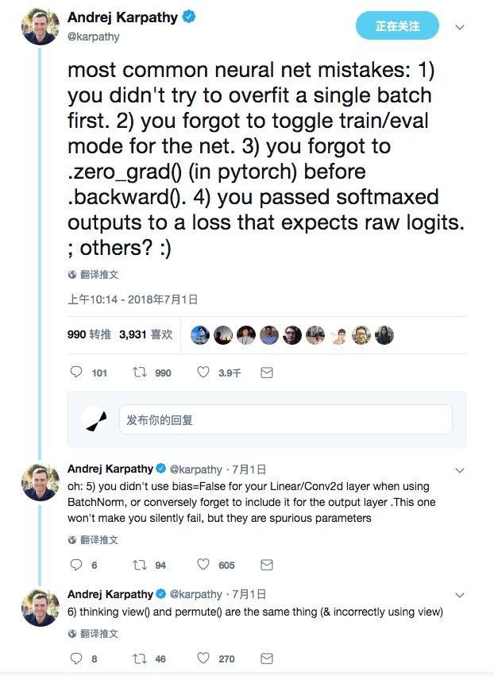Open the @karpathy handle under the name
Viewport: 494px width, 676px height.
tap(94, 37)
